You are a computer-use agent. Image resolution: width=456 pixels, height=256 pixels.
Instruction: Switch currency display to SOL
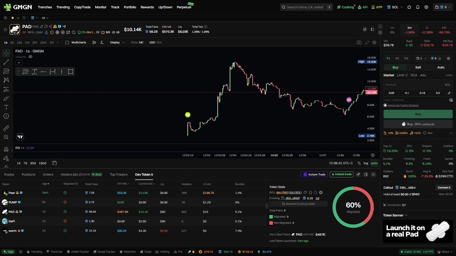tap(160, 42)
